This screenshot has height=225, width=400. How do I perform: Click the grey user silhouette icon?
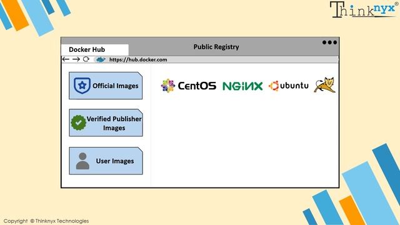coord(82,161)
